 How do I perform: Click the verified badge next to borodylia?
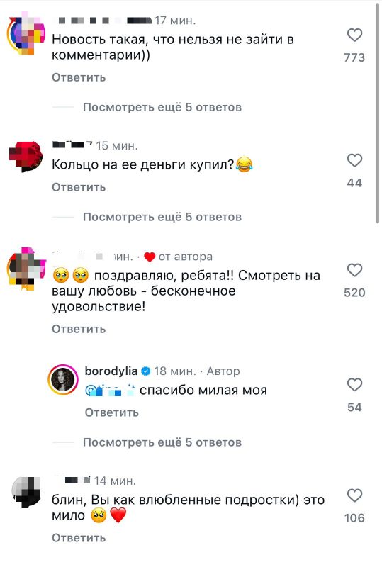click(146, 371)
